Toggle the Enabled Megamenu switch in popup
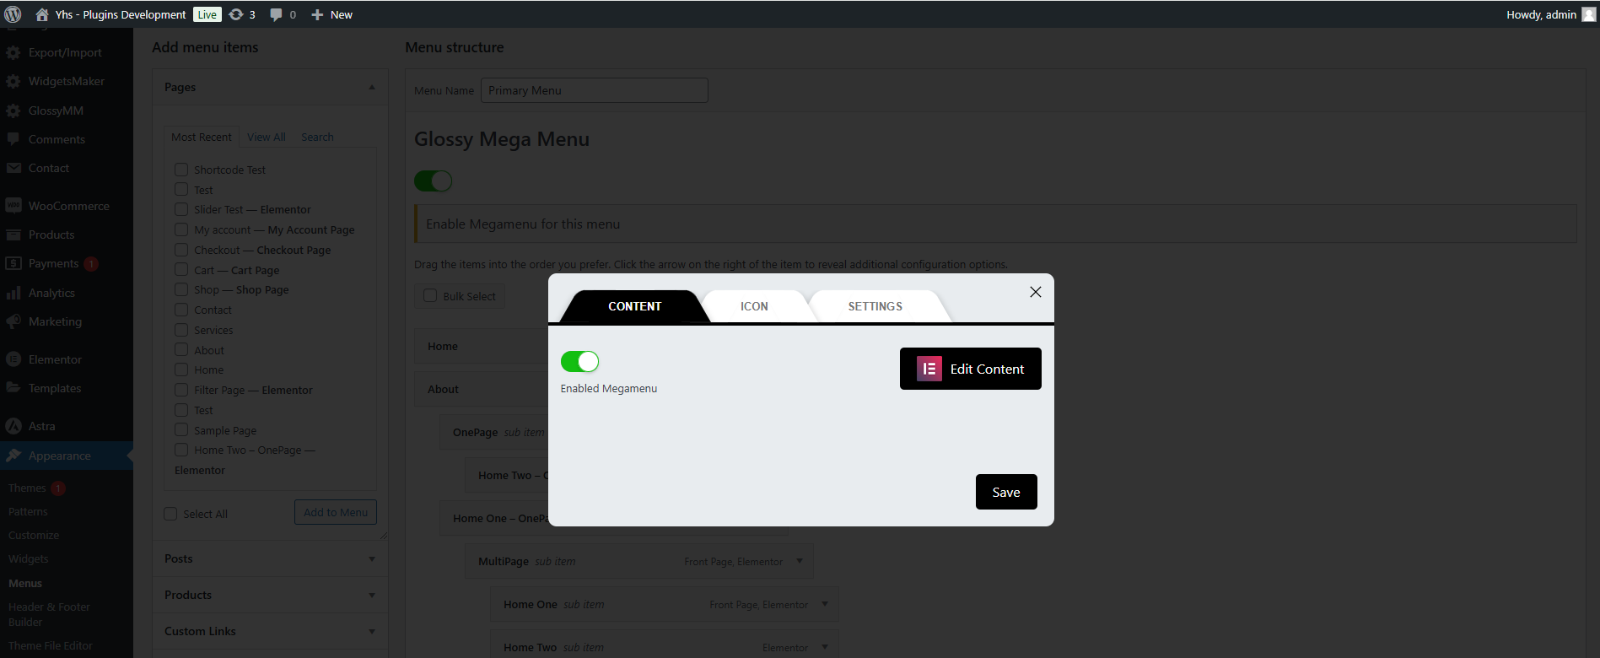 pyautogui.click(x=580, y=362)
